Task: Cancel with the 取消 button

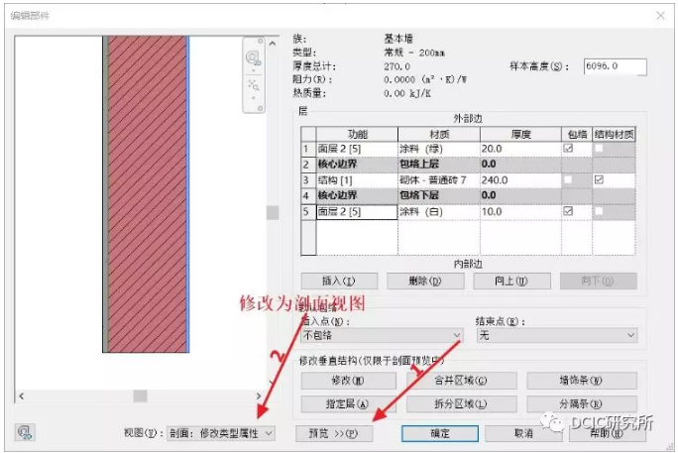Action: [523, 433]
